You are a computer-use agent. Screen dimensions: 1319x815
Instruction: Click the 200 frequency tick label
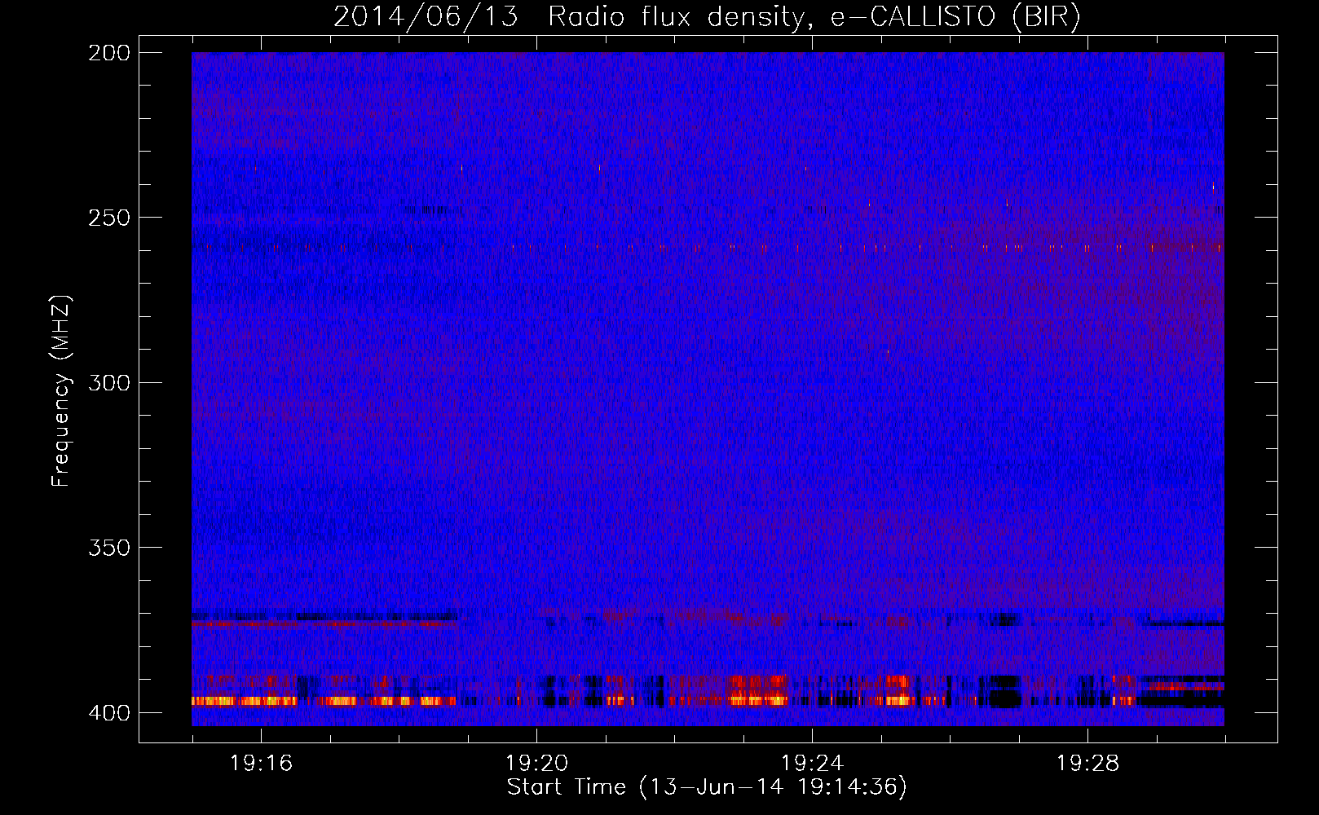point(109,53)
